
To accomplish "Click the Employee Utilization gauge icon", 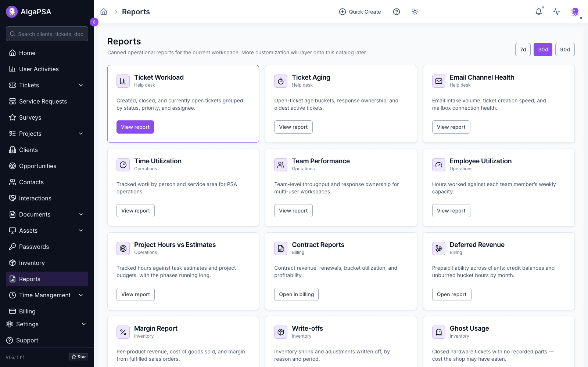I will (439, 165).
